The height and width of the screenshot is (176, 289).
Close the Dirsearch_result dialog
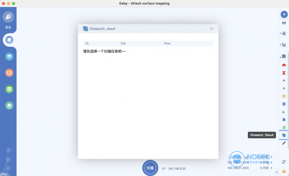(x=211, y=29)
